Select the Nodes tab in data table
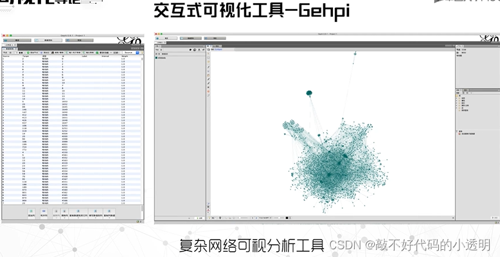Viewport: 500px width, 257px height. [4, 52]
